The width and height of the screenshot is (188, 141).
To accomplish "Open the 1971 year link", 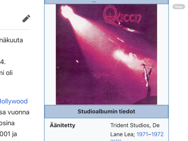I will click(x=143, y=134).
